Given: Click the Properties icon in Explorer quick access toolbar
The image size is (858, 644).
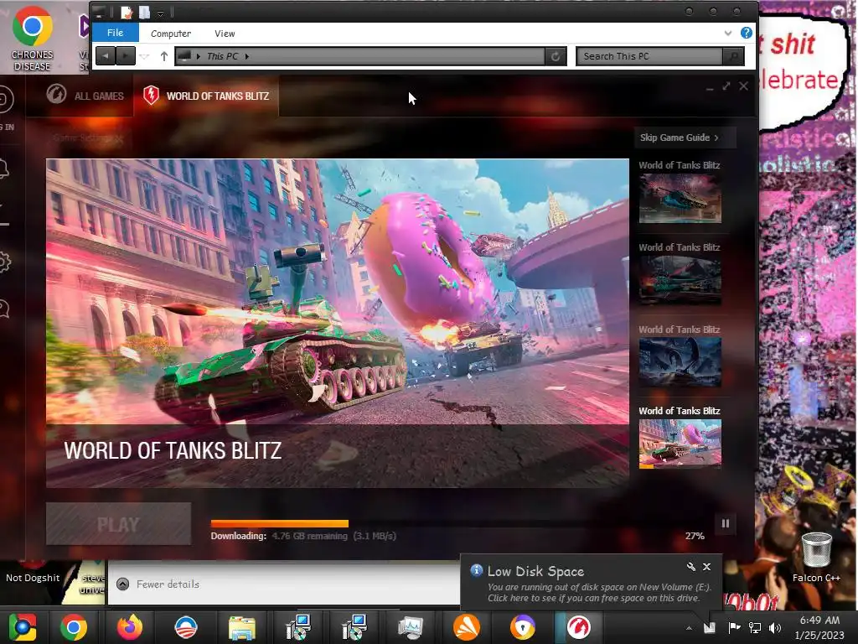Looking at the screenshot, I should coord(127,12).
